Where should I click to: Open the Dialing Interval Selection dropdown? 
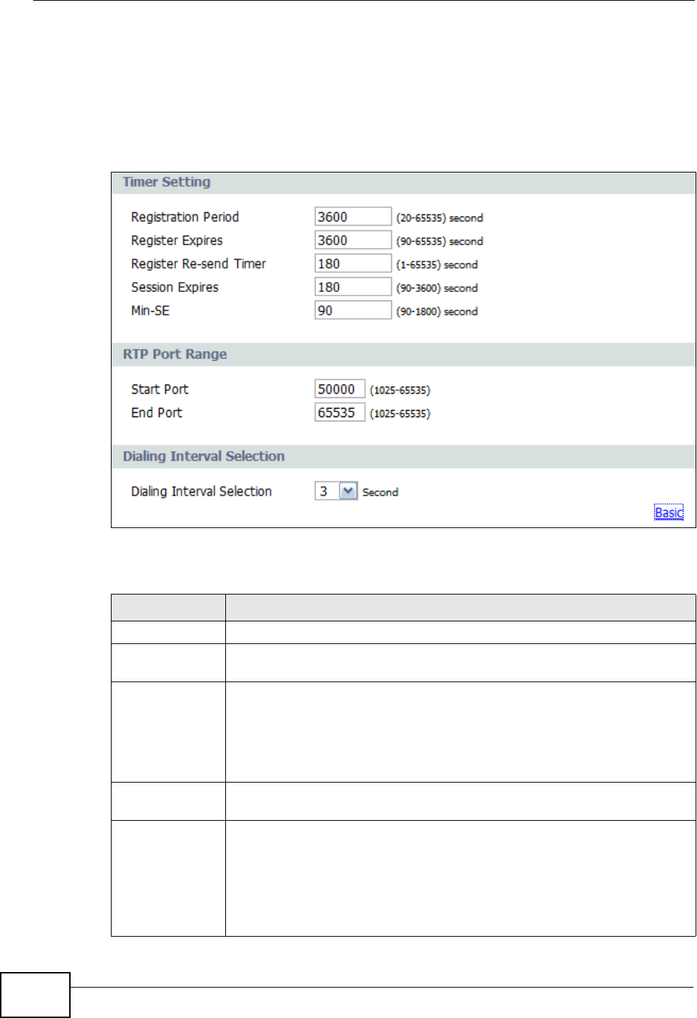pos(336,491)
